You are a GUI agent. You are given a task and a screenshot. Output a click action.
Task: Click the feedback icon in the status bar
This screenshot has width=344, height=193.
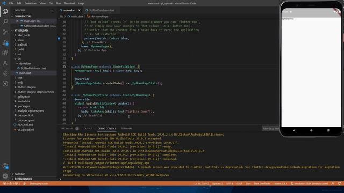[333, 183]
